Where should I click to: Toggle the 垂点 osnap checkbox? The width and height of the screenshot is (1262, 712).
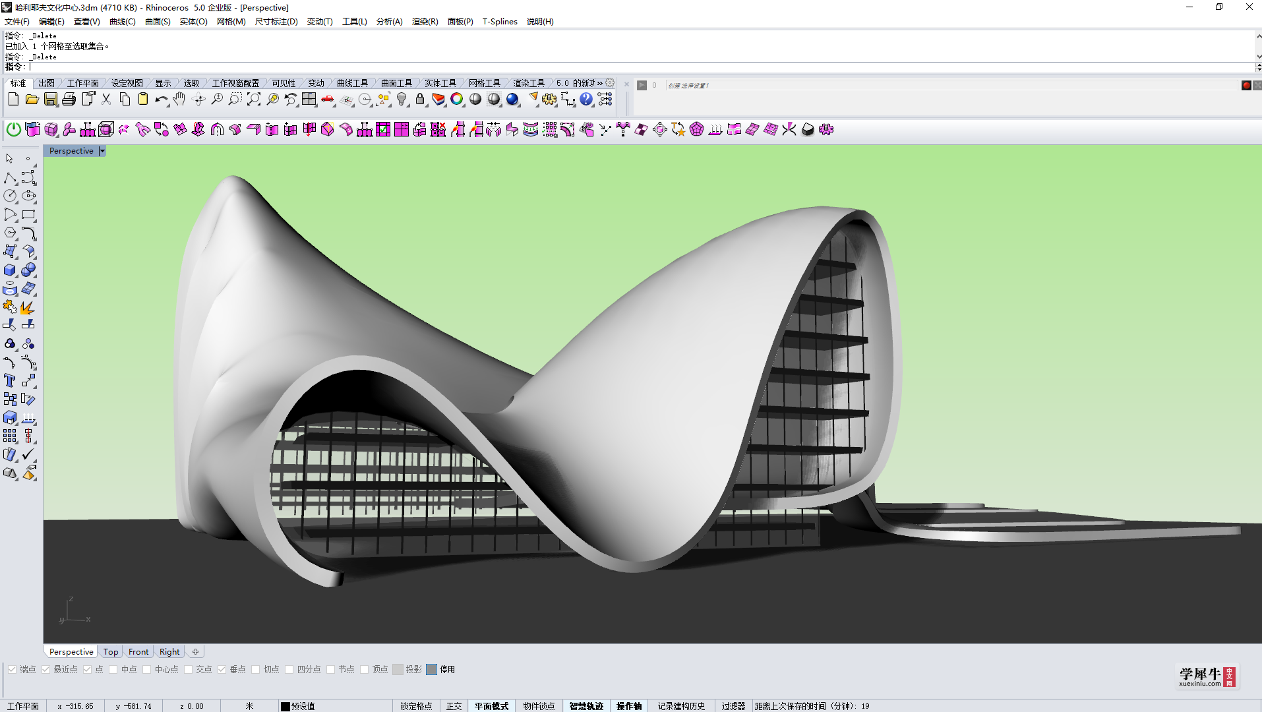(x=222, y=669)
